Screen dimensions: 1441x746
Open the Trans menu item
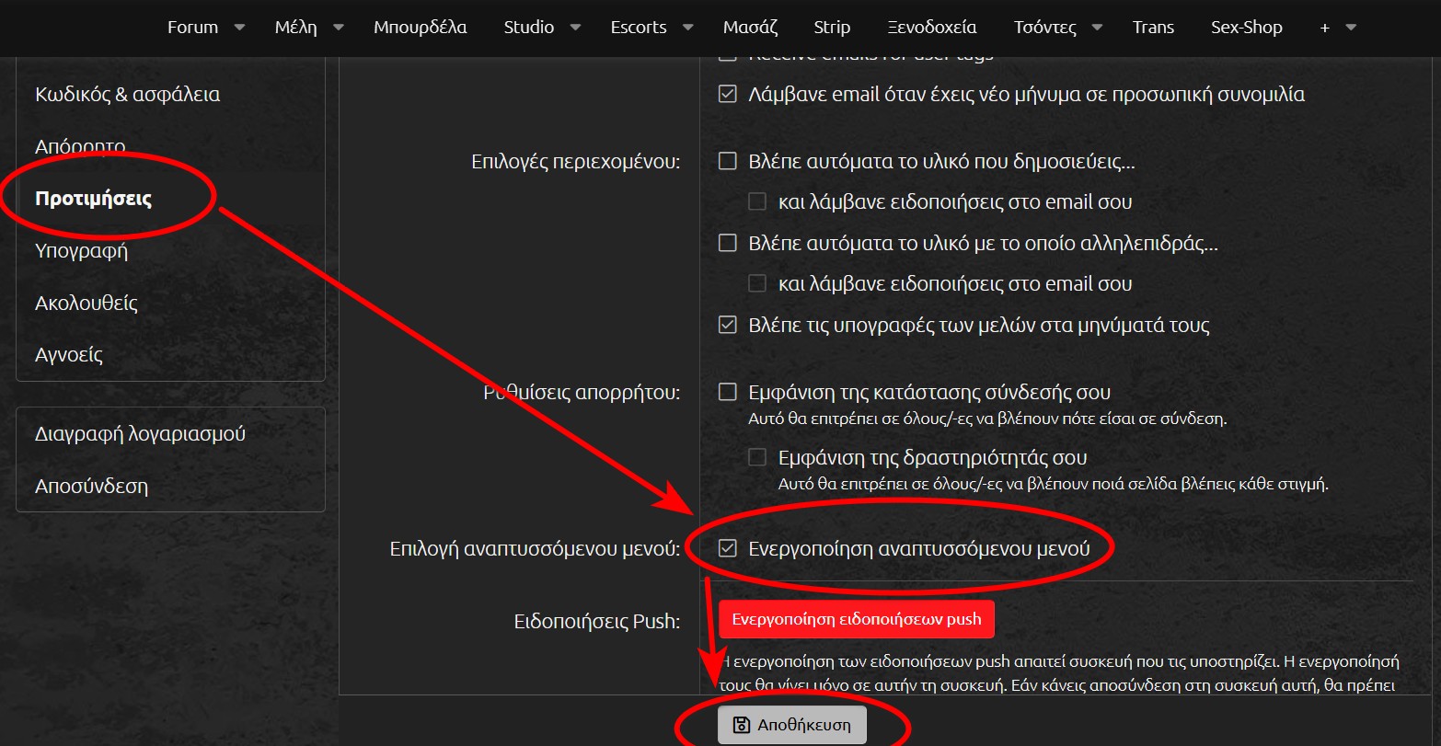[x=1154, y=28]
